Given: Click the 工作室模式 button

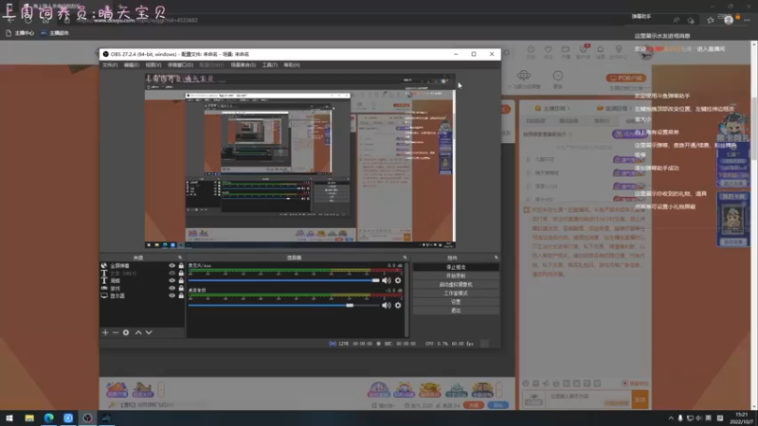Looking at the screenshot, I should pos(456,293).
